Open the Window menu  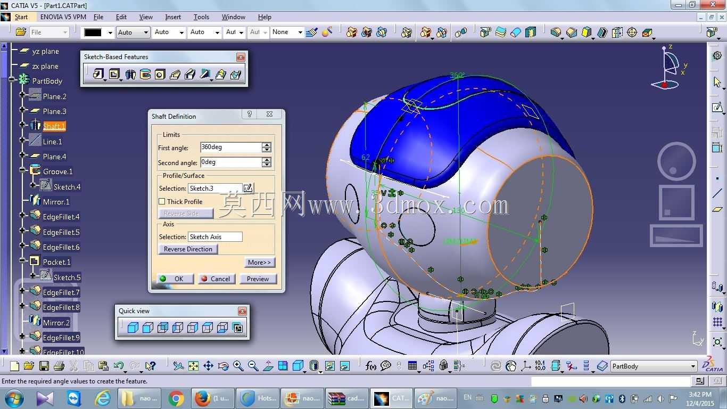point(234,17)
